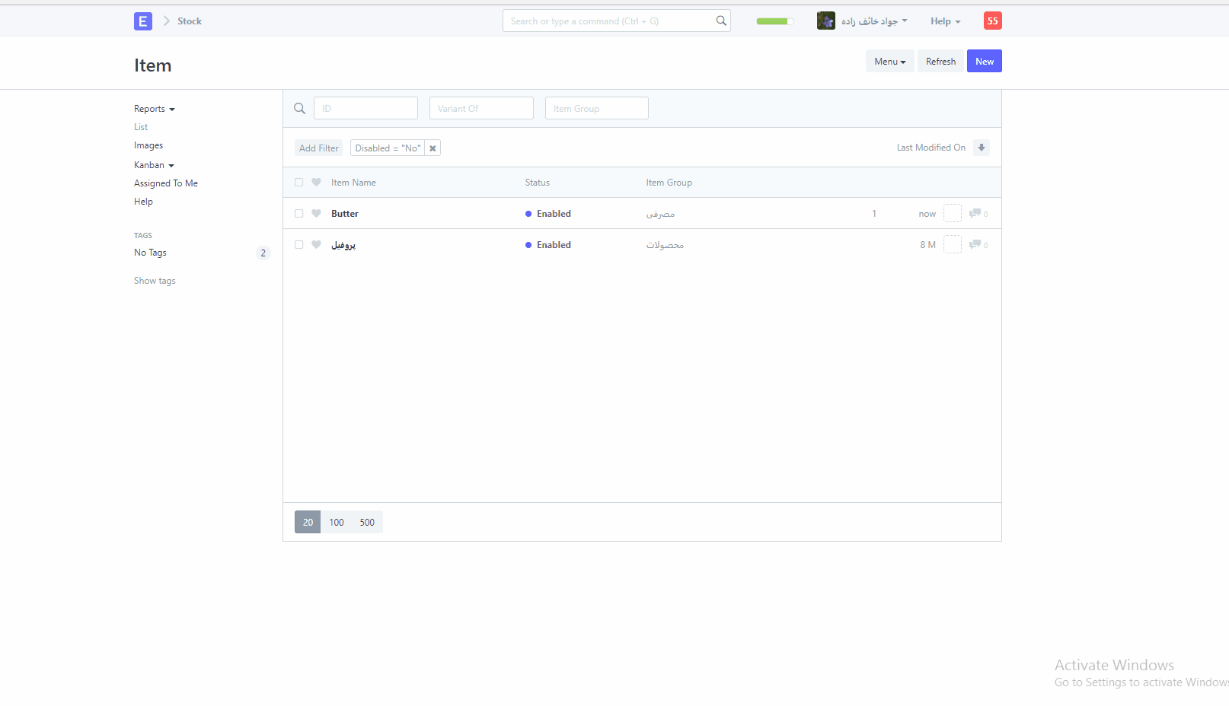Remove the Disabled = "No" filter

tap(433, 148)
